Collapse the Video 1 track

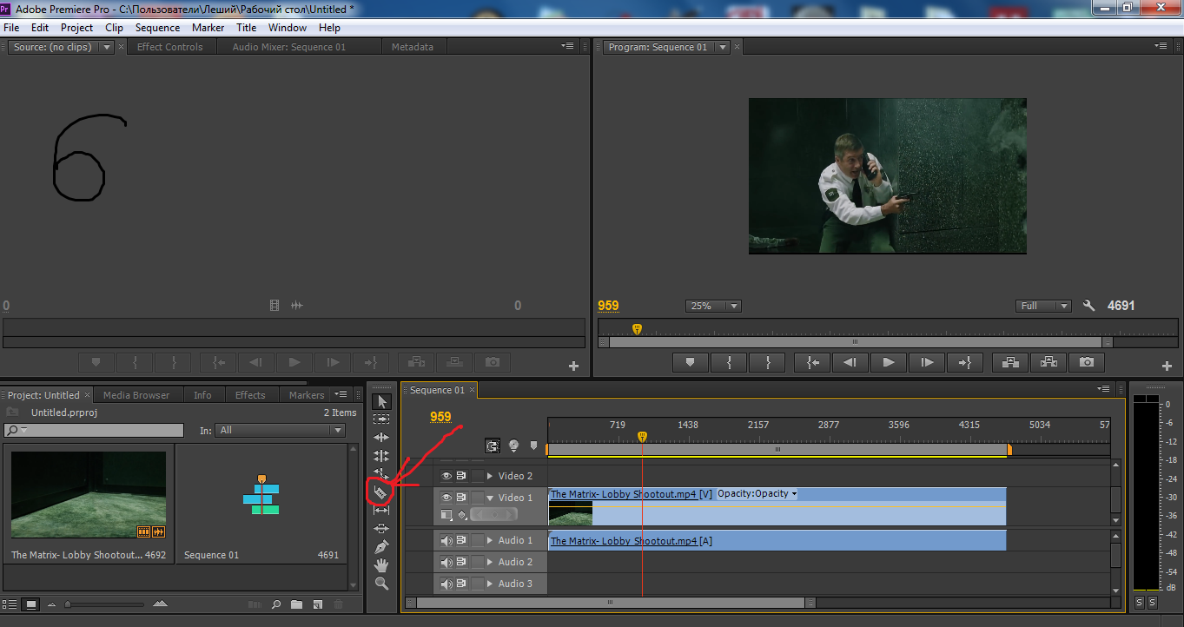point(490,498)
